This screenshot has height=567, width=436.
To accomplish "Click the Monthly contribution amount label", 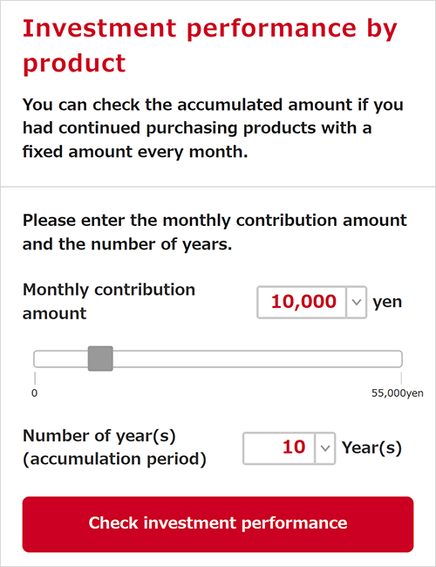I will point(109,301).
